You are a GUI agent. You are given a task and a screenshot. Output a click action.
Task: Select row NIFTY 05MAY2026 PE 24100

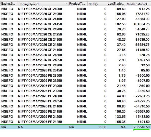[75, 106]
